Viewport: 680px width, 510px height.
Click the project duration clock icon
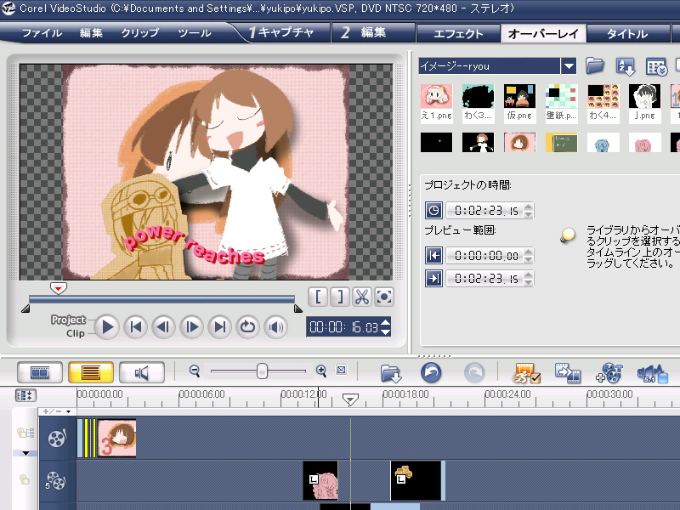coord(433,211)
